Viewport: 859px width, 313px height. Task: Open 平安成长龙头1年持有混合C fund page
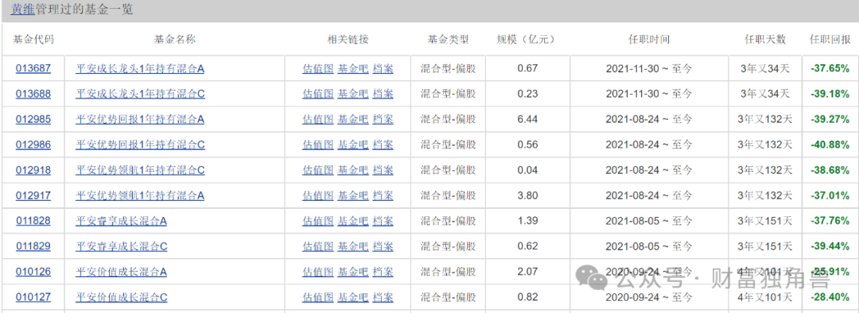(140, 94)
